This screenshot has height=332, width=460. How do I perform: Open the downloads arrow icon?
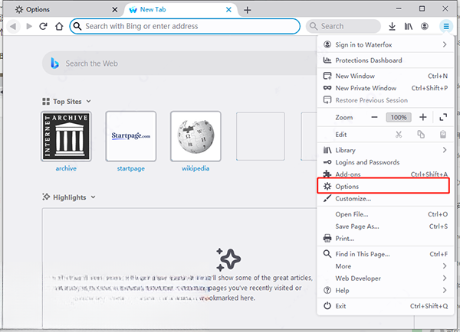[392, 26]
